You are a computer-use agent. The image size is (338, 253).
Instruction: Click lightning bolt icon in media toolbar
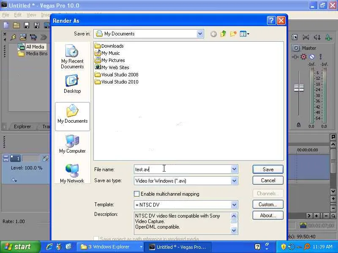(x=14, y=37)
